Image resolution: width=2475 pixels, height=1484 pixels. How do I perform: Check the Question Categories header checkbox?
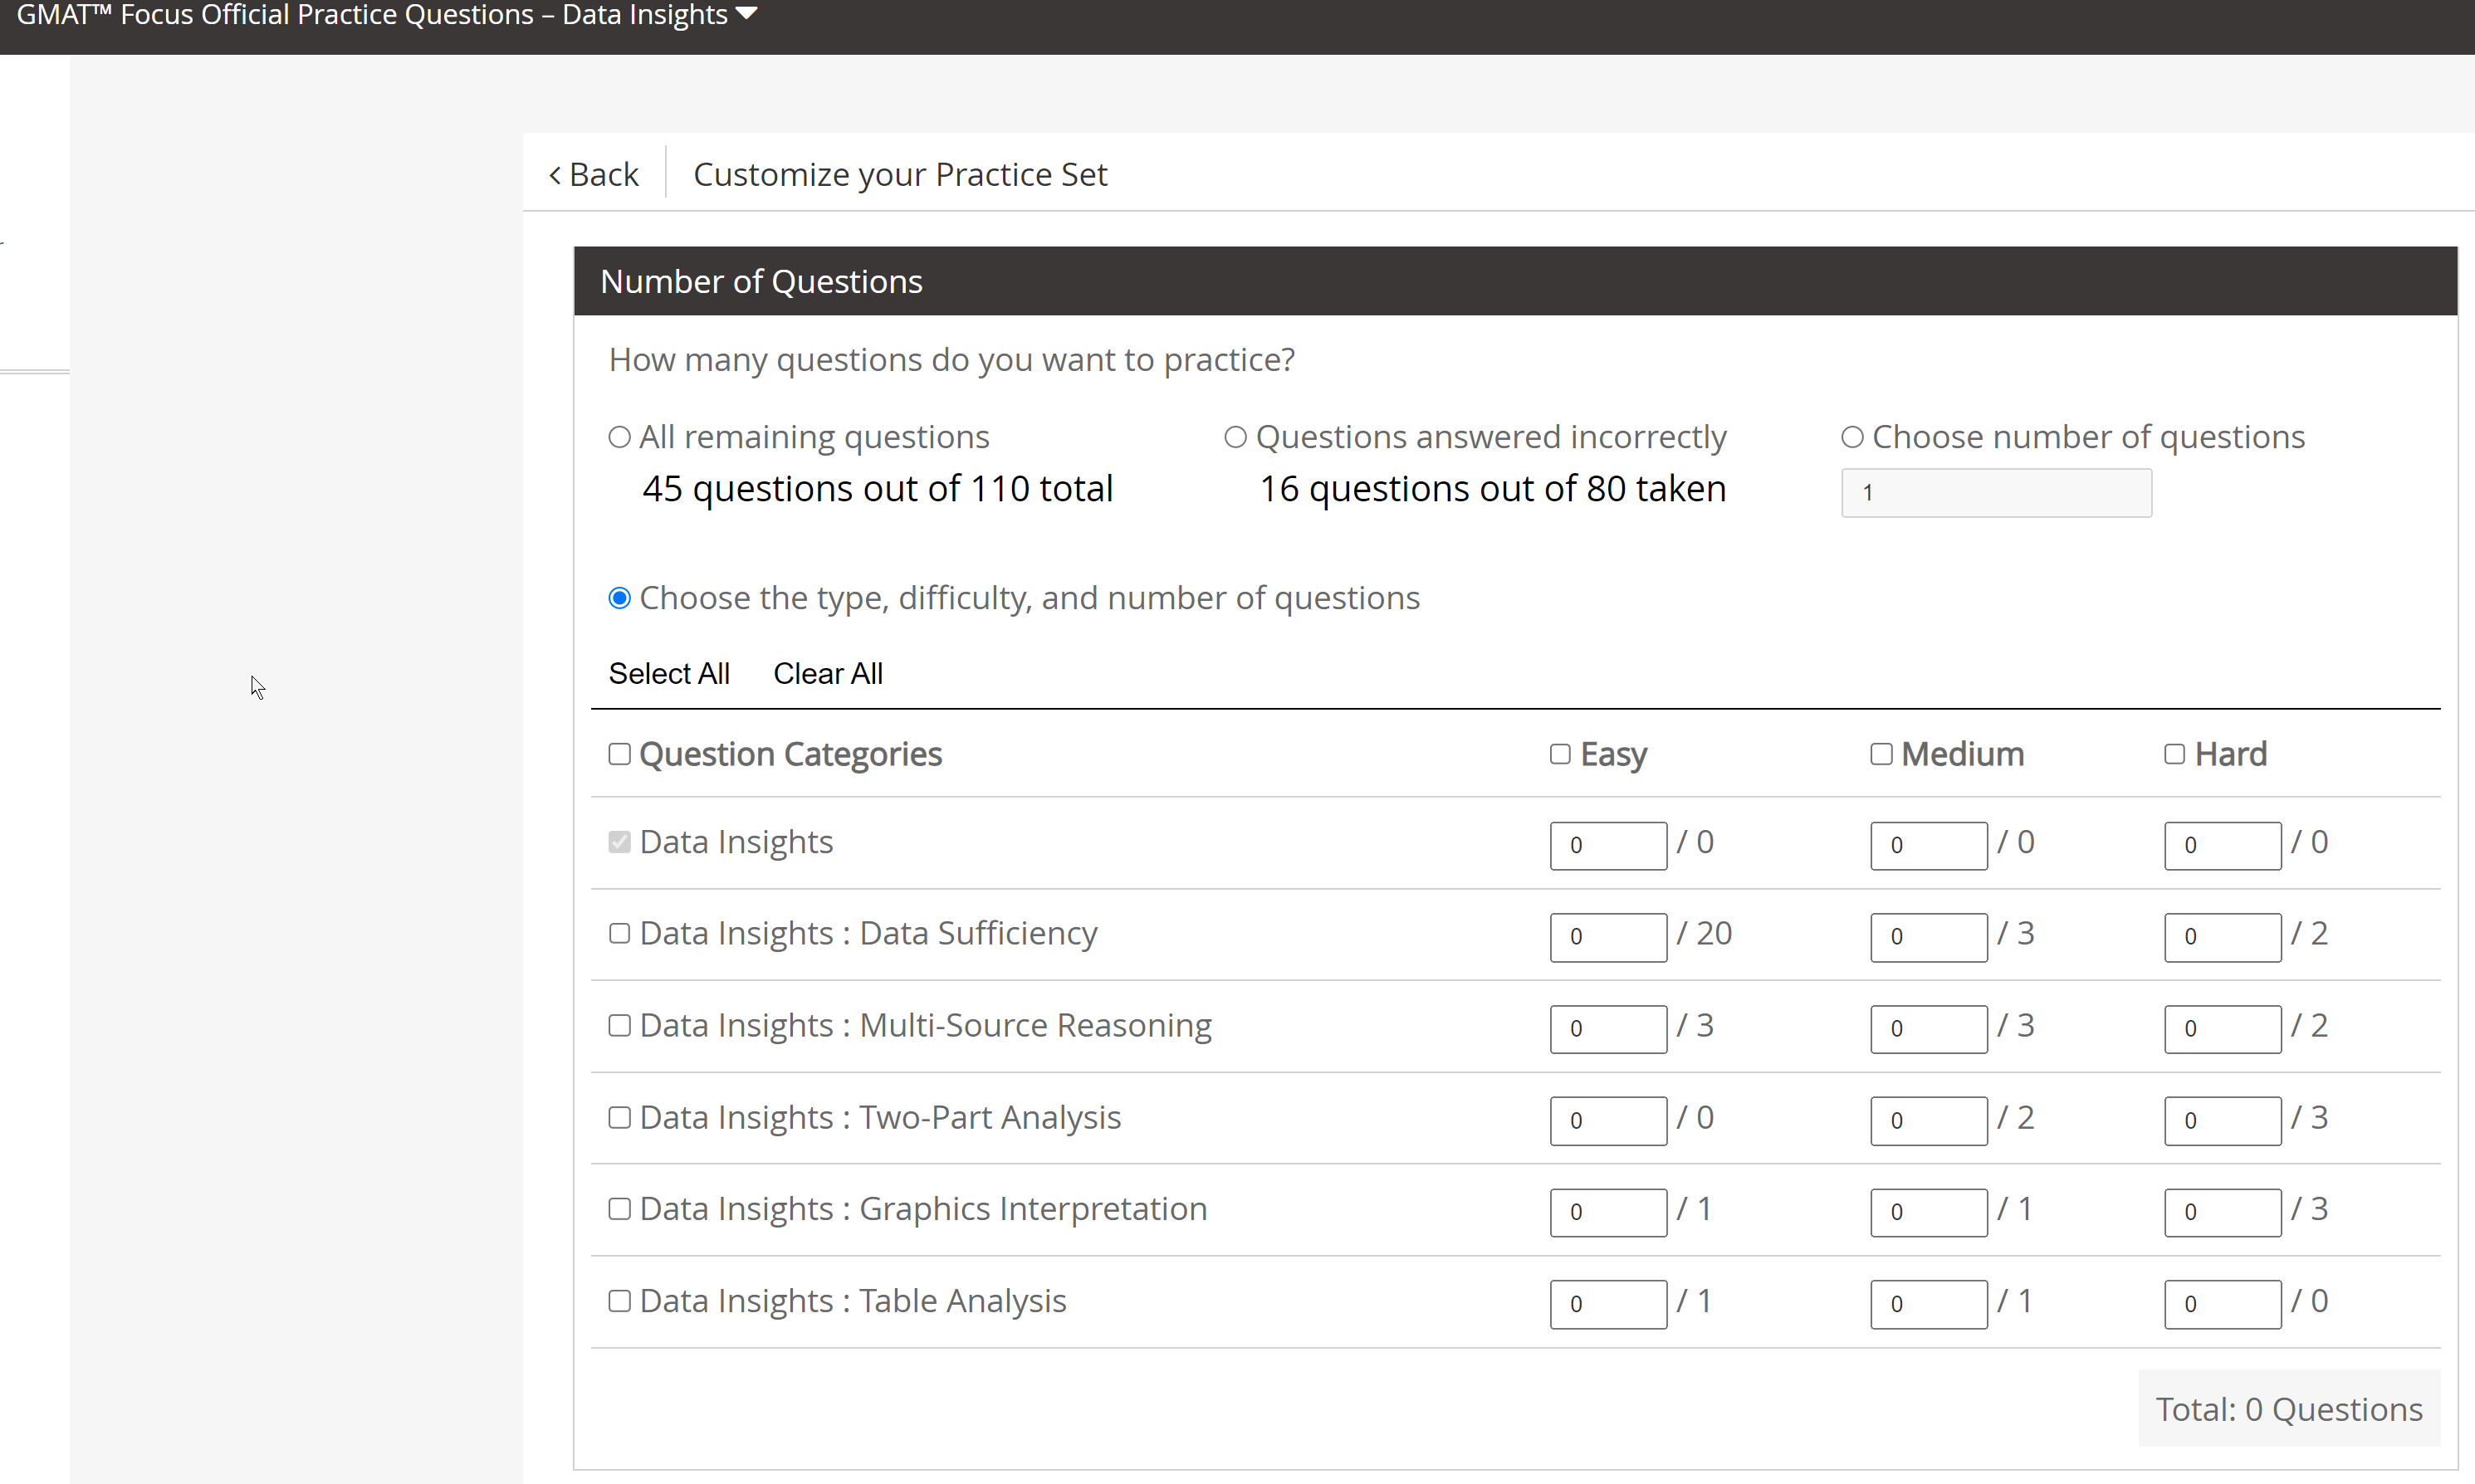tap(619, 754)
